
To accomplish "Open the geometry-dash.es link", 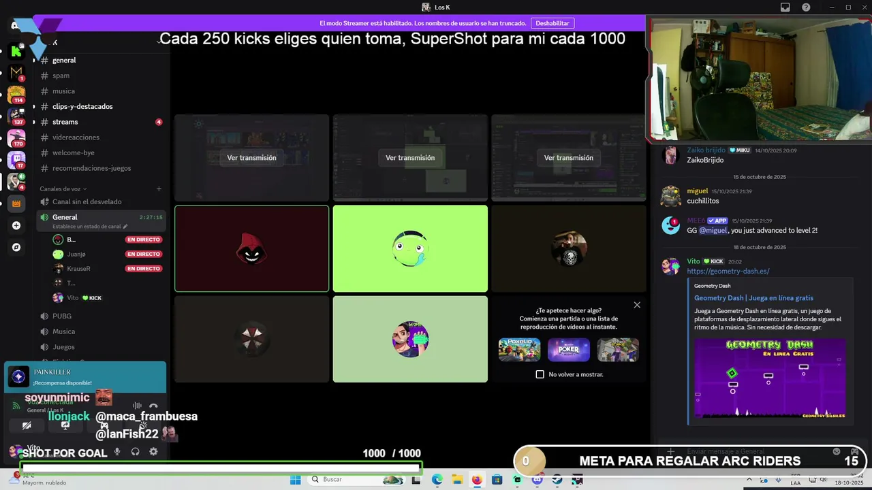I will click(728, 271).
